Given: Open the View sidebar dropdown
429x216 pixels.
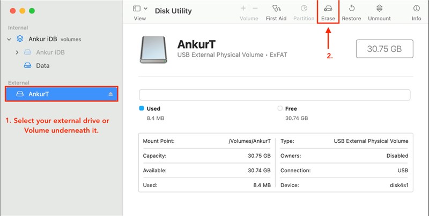Looking at the screenshot, I should coord(139,9).
